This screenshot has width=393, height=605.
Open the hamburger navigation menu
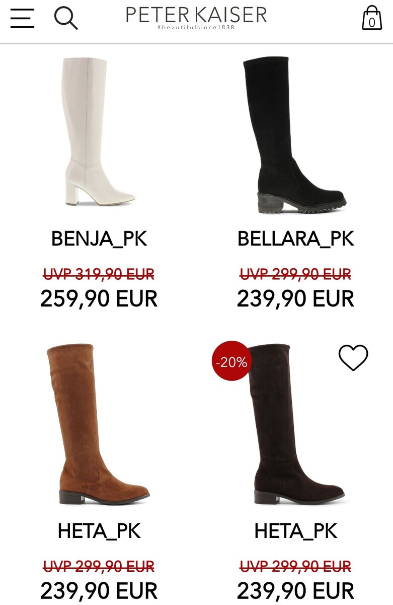coord(22,18)
